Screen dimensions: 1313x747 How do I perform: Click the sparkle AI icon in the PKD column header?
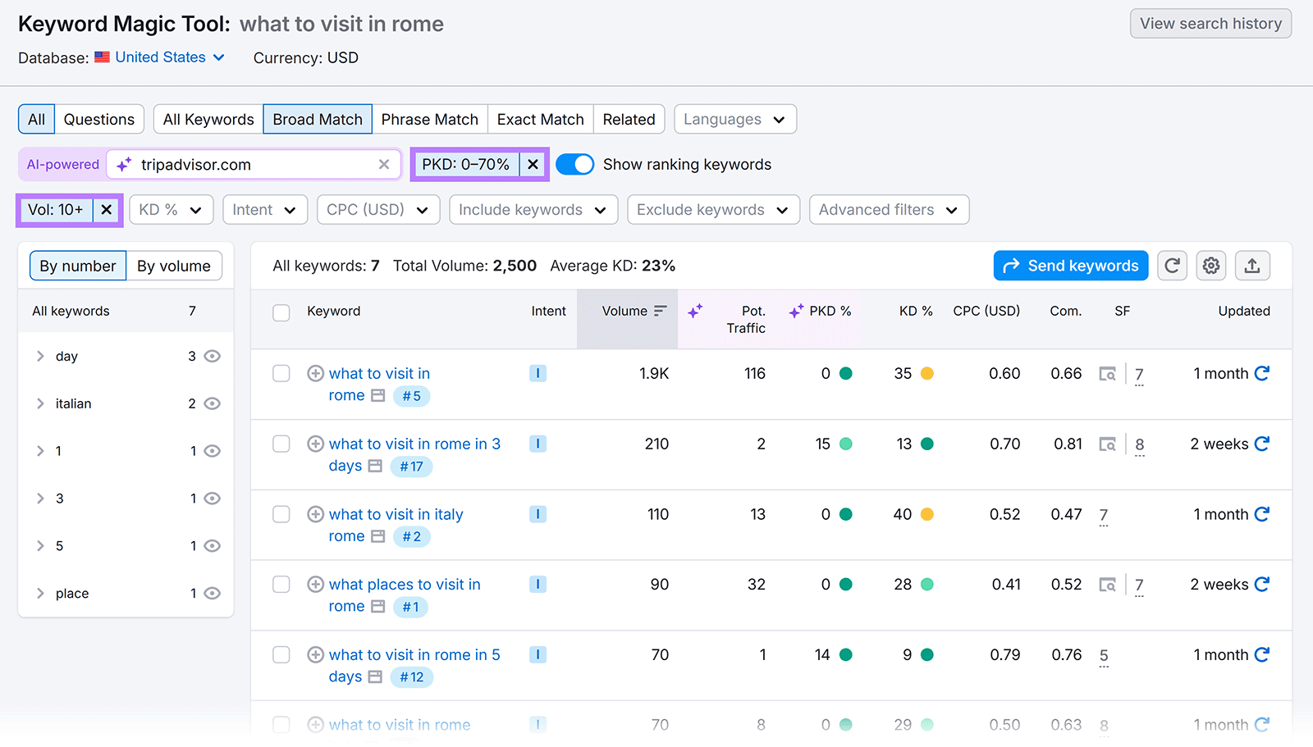[x=795, y=311]
